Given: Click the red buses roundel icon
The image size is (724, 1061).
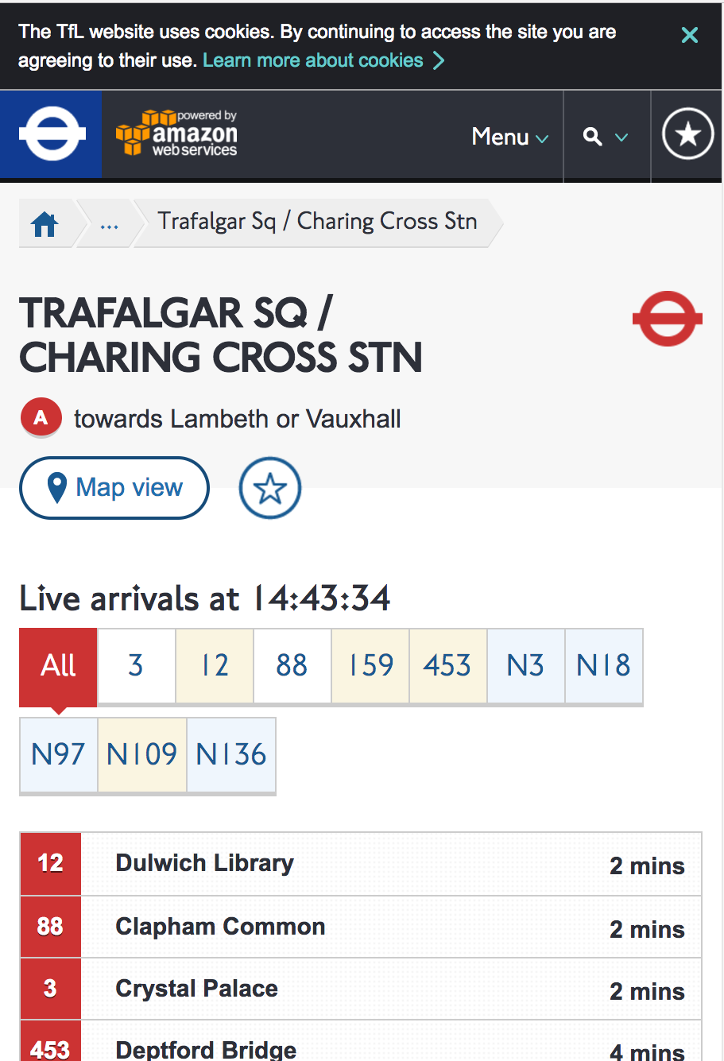Looking at the screenshot, I should tap(668, 319).
